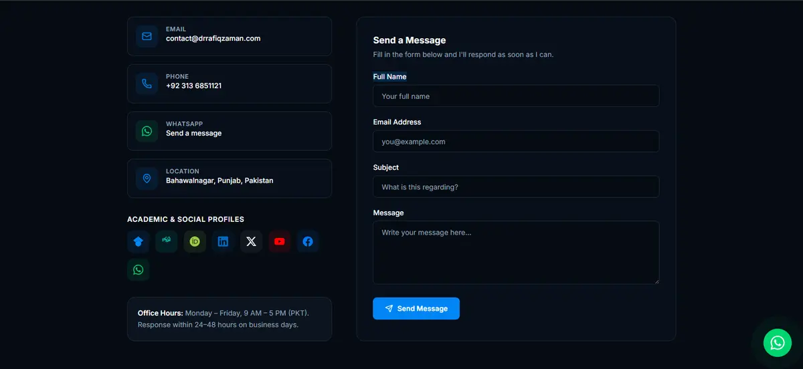Open the floating green WhatsApp chat bubble
Screen dimensions: 803x369
coord(777,343)
